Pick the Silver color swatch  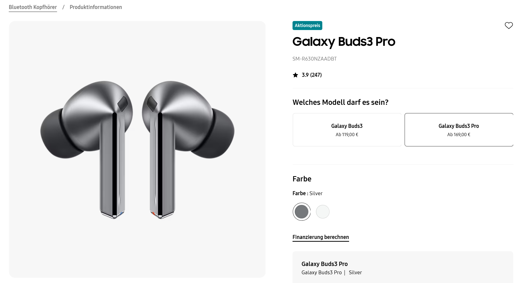(302, 212)
